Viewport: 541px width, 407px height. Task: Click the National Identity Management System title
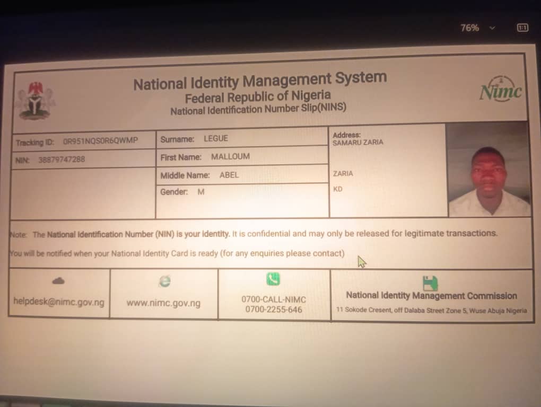[x=260, y=81]
